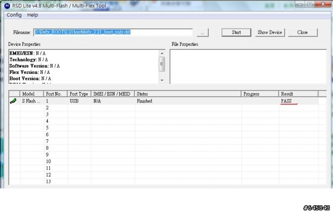This screenshot has height=212, width=333.
Task: Minimize the RSD Lite window
Action: click(x=300, y=5)
